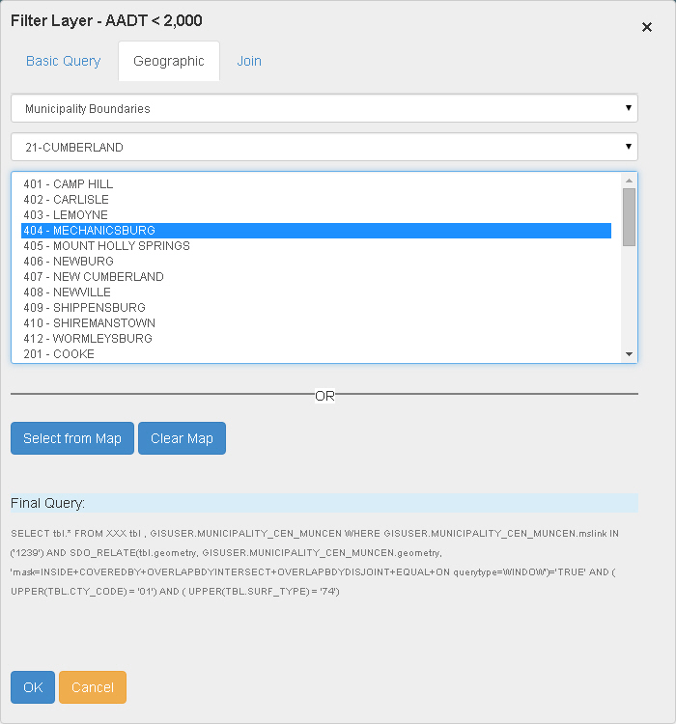Viewport: 676px width, 724px height.
Task: Click the Clear Map button
Action: [182, 438]
